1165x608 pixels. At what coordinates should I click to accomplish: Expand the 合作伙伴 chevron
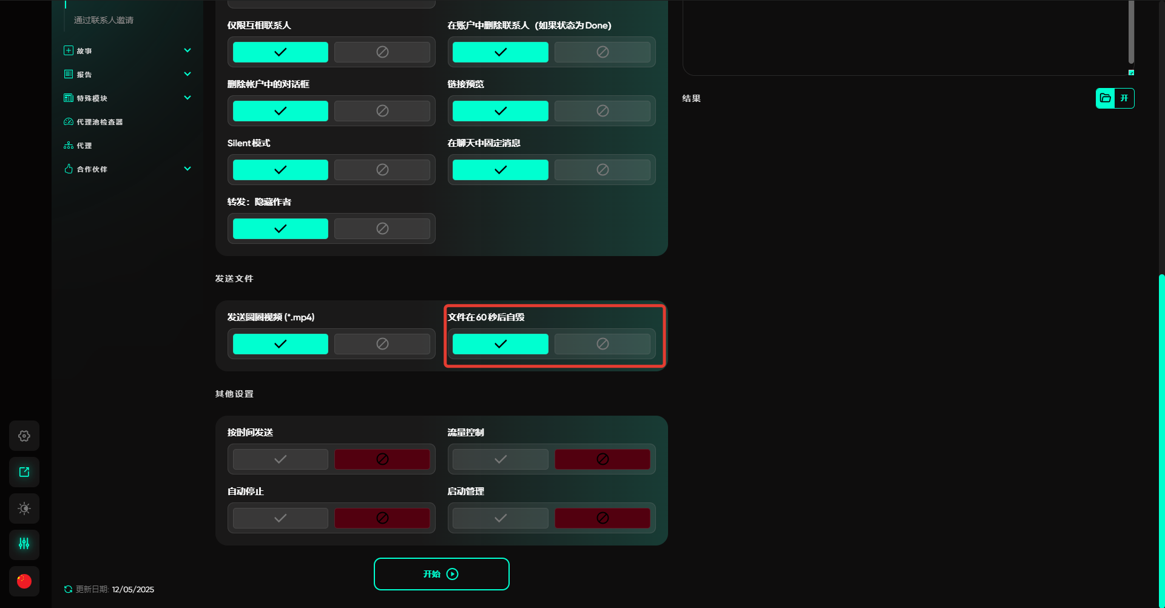187,169
